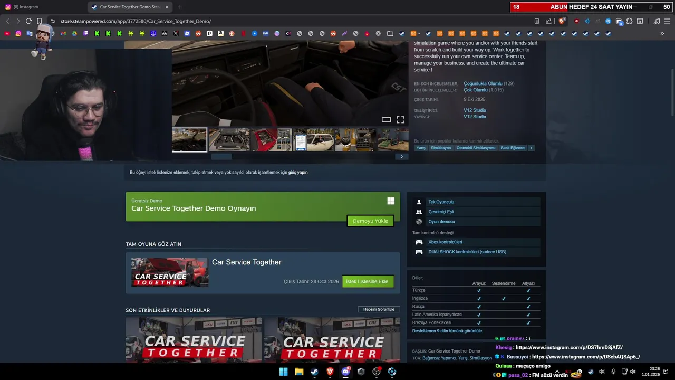Viewport: 675px width, 380px height.
Task: Open a new browser tab
Action: click(180, 7)
